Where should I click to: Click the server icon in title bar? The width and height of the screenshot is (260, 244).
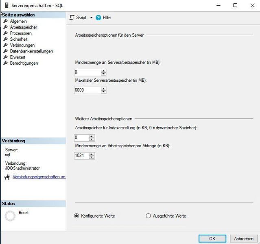pyautogui.click(x=7, y=5)
